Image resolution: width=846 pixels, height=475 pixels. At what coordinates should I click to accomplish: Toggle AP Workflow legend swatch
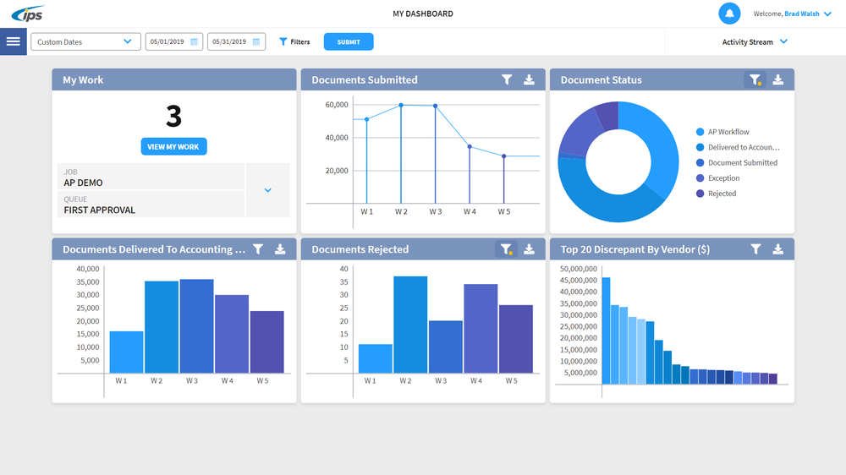point(700,132)
